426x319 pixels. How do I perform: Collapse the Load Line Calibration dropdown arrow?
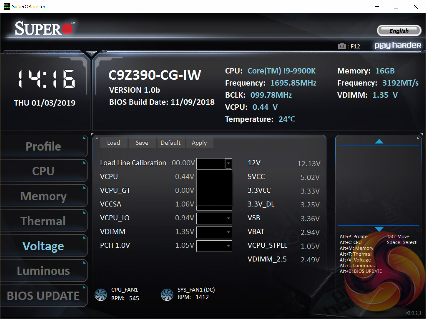[228, 163]
